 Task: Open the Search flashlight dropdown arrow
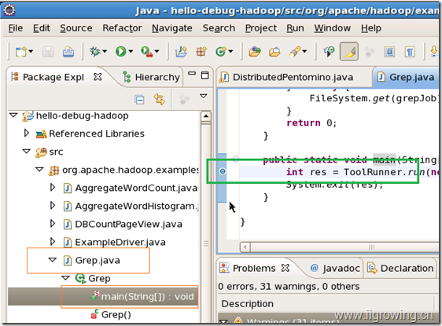[x=304, y=52]
